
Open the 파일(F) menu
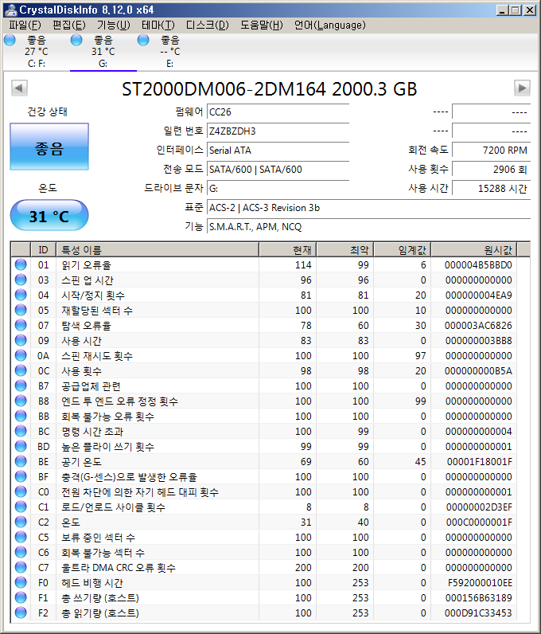tap(25, 25)
